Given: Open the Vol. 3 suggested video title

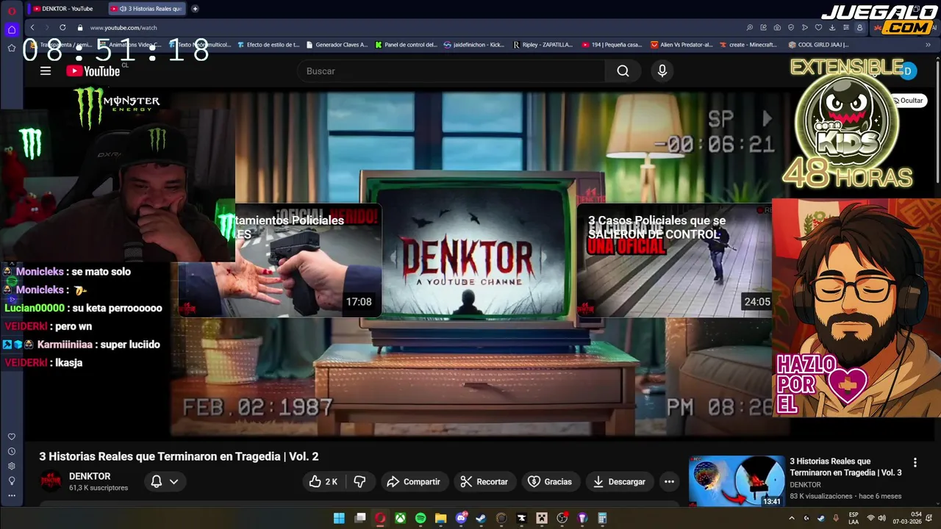Looking at the screenshot, I should coord(845,467).
